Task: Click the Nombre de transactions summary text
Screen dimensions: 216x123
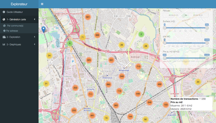Action: pyautogui.click(x=188, y=99)
